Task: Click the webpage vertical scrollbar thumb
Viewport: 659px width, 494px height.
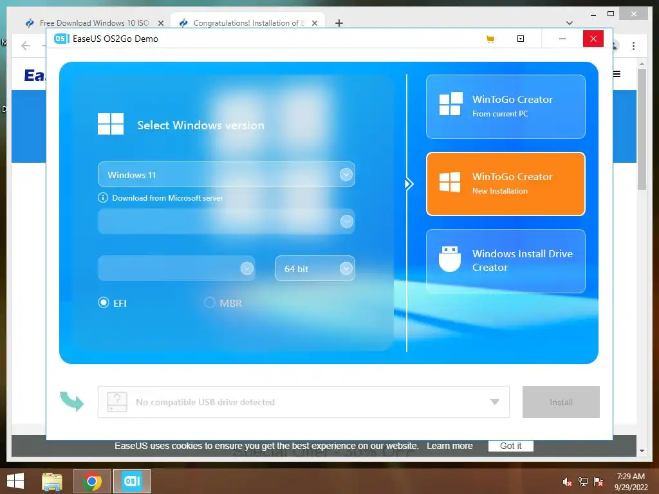Action: pyautogui.click(x=642, y=129)
